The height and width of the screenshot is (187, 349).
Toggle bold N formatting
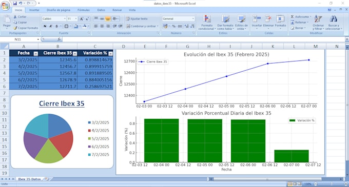pos(45,26)
